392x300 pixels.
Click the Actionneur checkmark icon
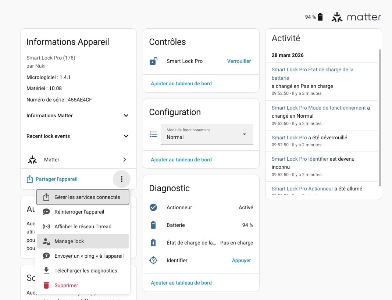click(x=153, y=207)
